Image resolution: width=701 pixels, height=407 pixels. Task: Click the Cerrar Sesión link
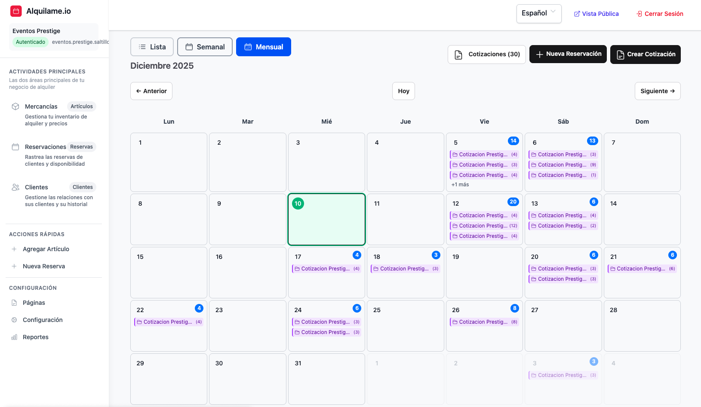click(x=660, y=14)
